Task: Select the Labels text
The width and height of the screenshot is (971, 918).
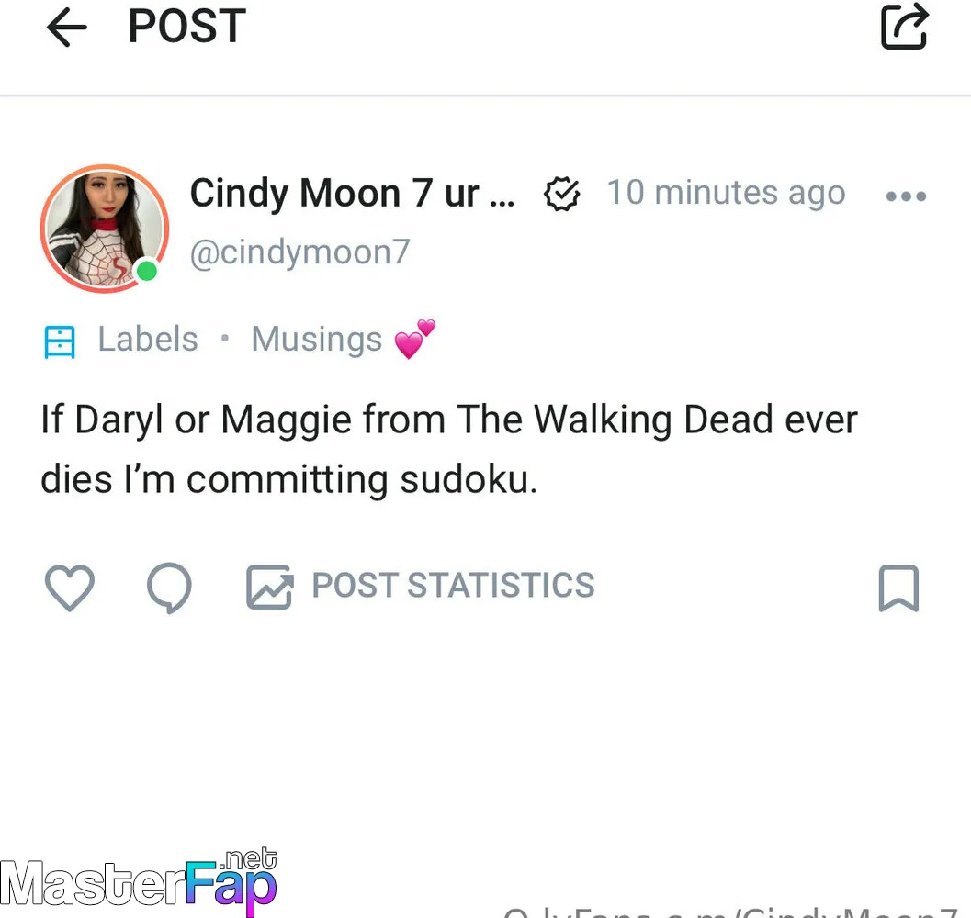Action: [x=148, y=340]
